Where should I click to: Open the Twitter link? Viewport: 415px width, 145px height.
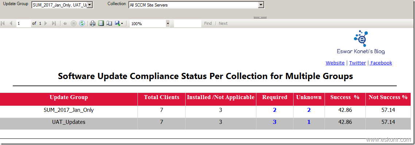coord(358,63)
